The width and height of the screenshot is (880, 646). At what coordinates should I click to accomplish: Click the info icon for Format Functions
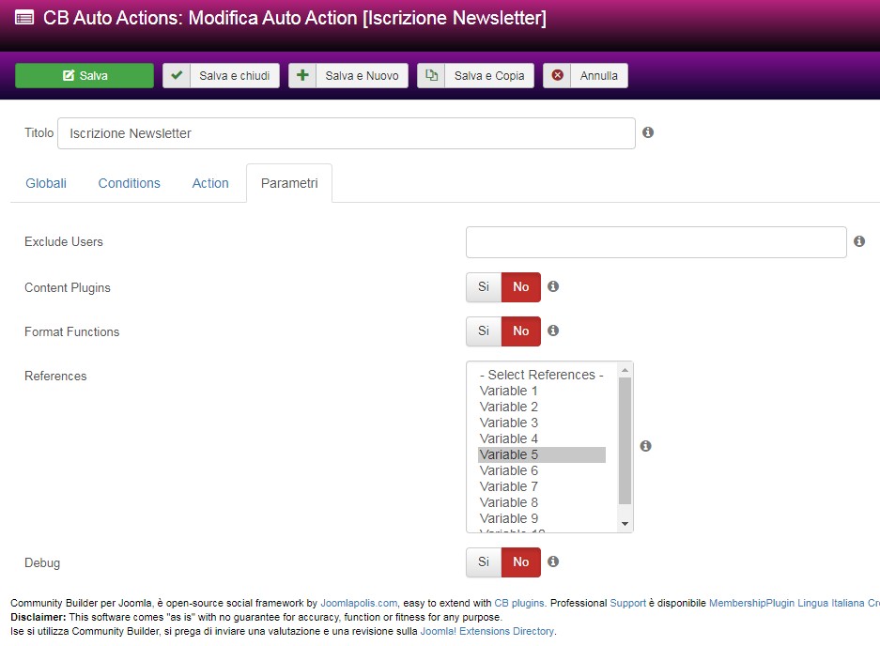coord(553,331)
